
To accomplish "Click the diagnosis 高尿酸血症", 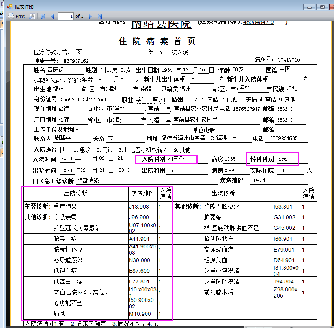I will (218, 250).
